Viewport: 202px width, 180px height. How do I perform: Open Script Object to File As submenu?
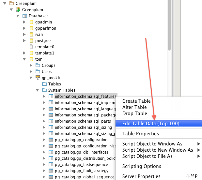pyautogui.click(x=159, y=156)
